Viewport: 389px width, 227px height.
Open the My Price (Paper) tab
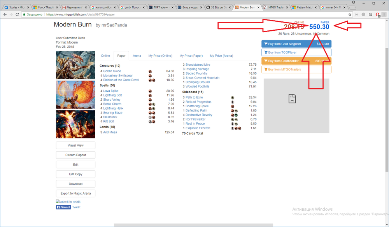click(191, 56)
